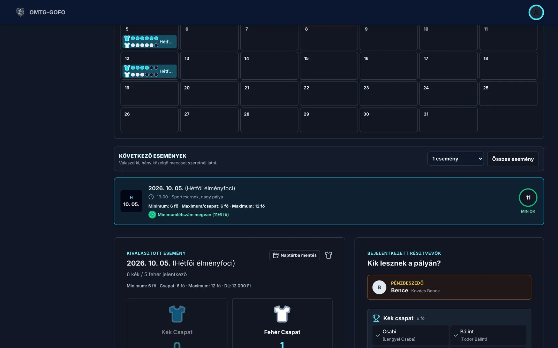Select the white Fehér Csapat jersey

pos(282,314)
